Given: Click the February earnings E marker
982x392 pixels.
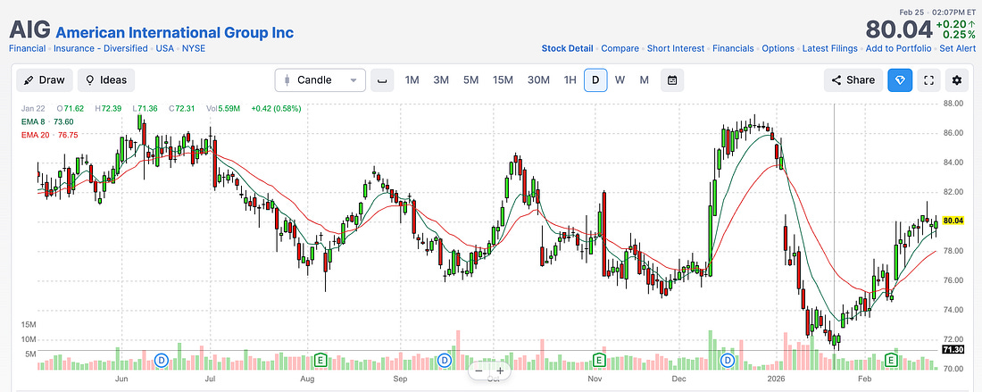Looking at the screenshot, I should (891, 360).
